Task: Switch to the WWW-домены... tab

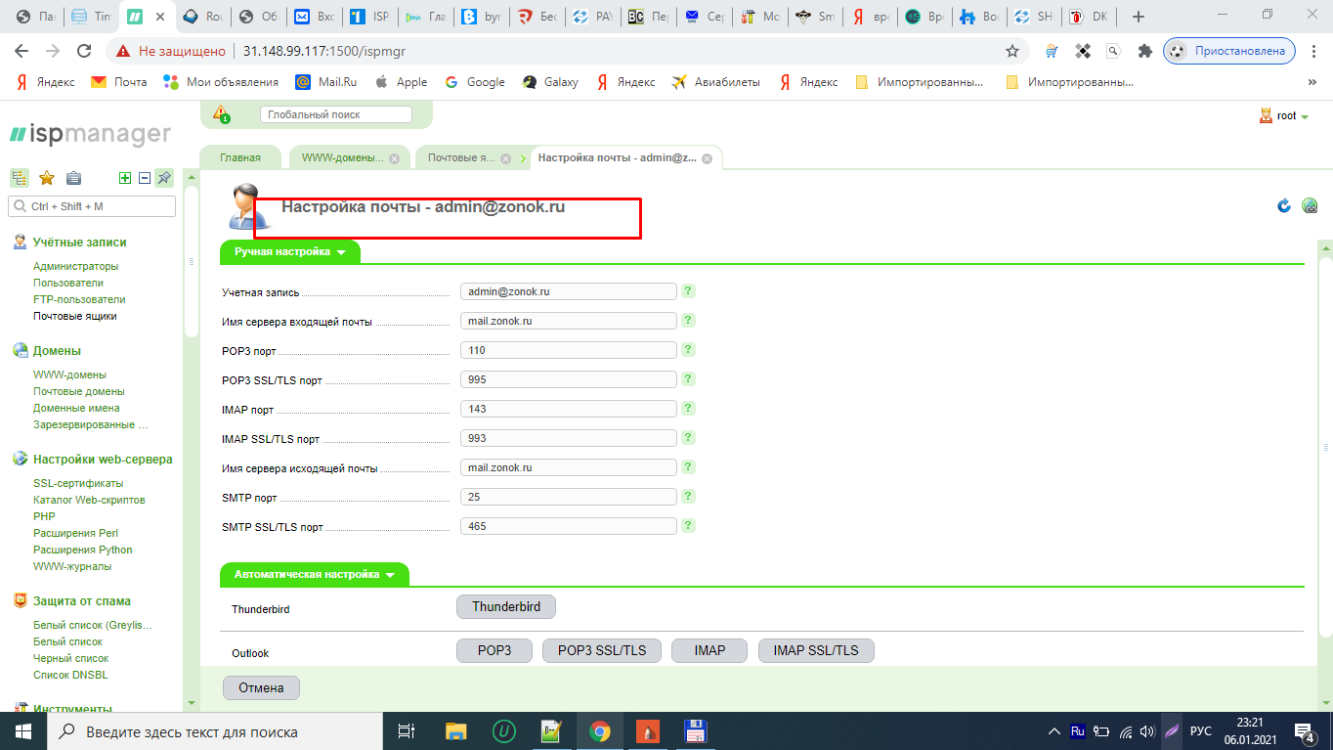Action: coord(342,157)
